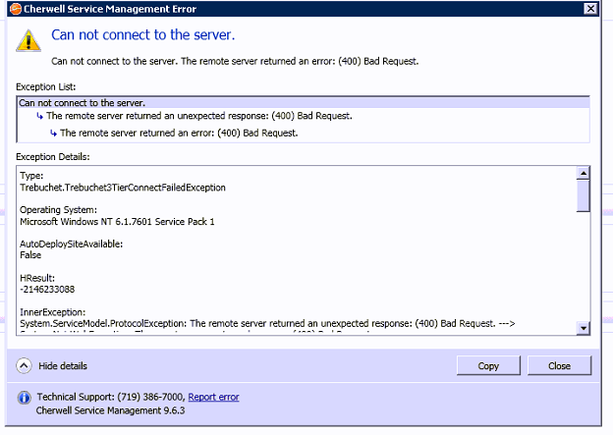Click the arrow icon beside the returned an error entry
The height and width of the screenshot is (435, 613).
click(x=53, y=133)
